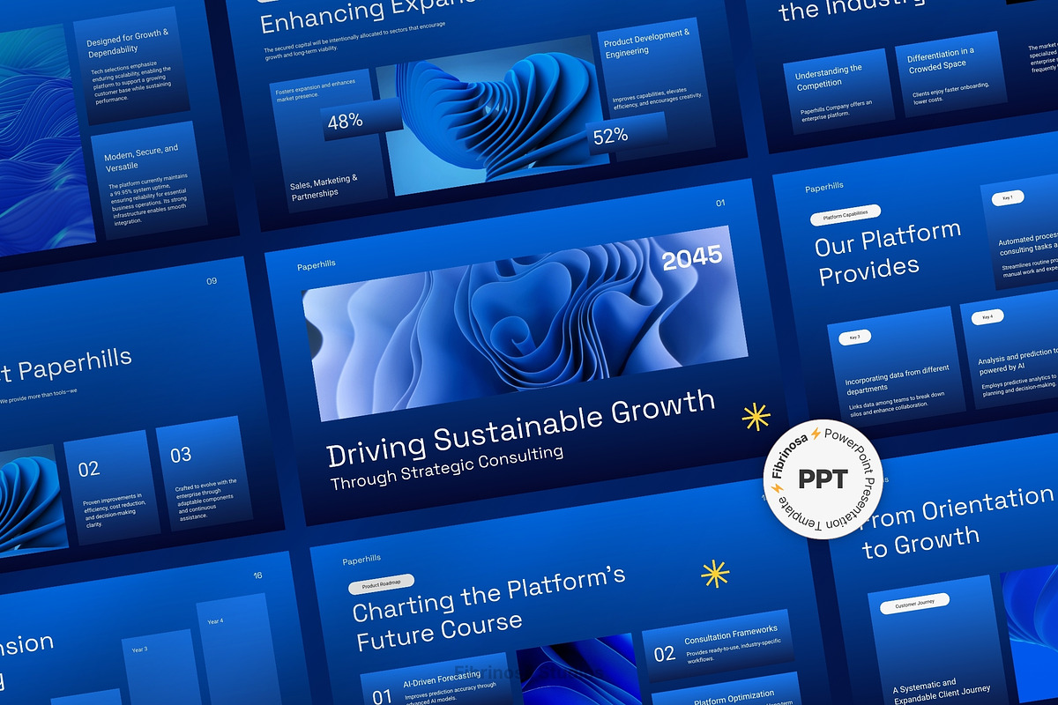Click the Product Roadmap pill
Screen dimensions: 1058x705
pyautogui.click(x=381, y=585)
